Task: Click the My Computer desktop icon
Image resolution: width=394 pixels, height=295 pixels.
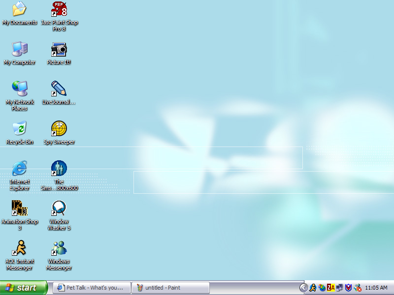Action: point(20,49)
